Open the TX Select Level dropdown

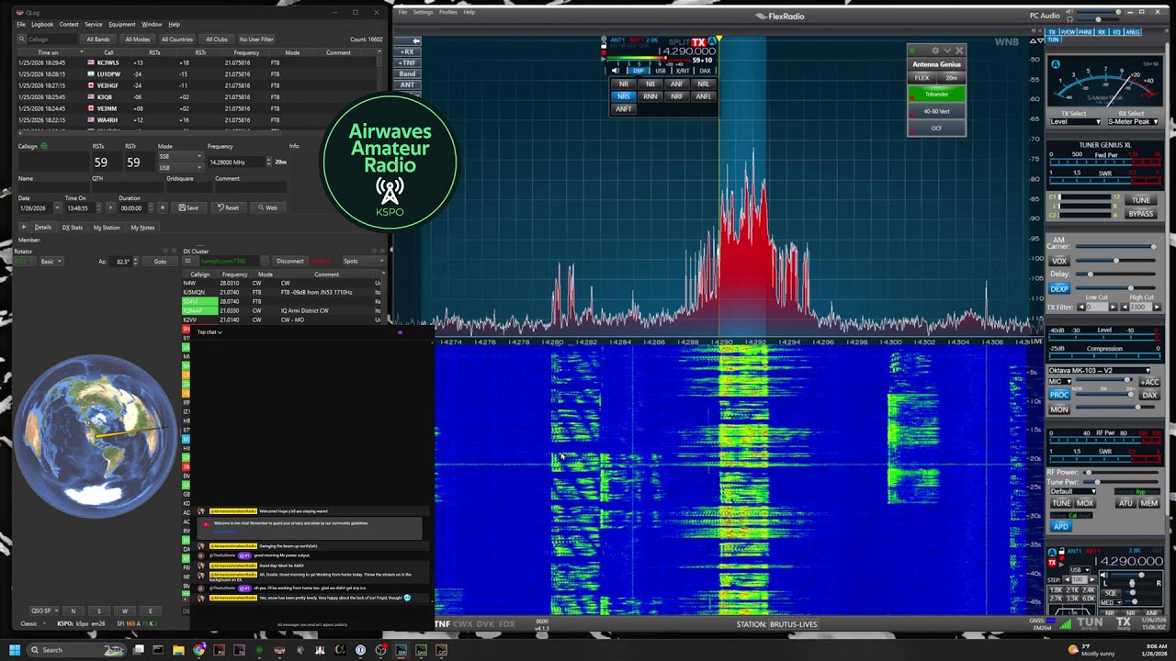coord(1075,122)
